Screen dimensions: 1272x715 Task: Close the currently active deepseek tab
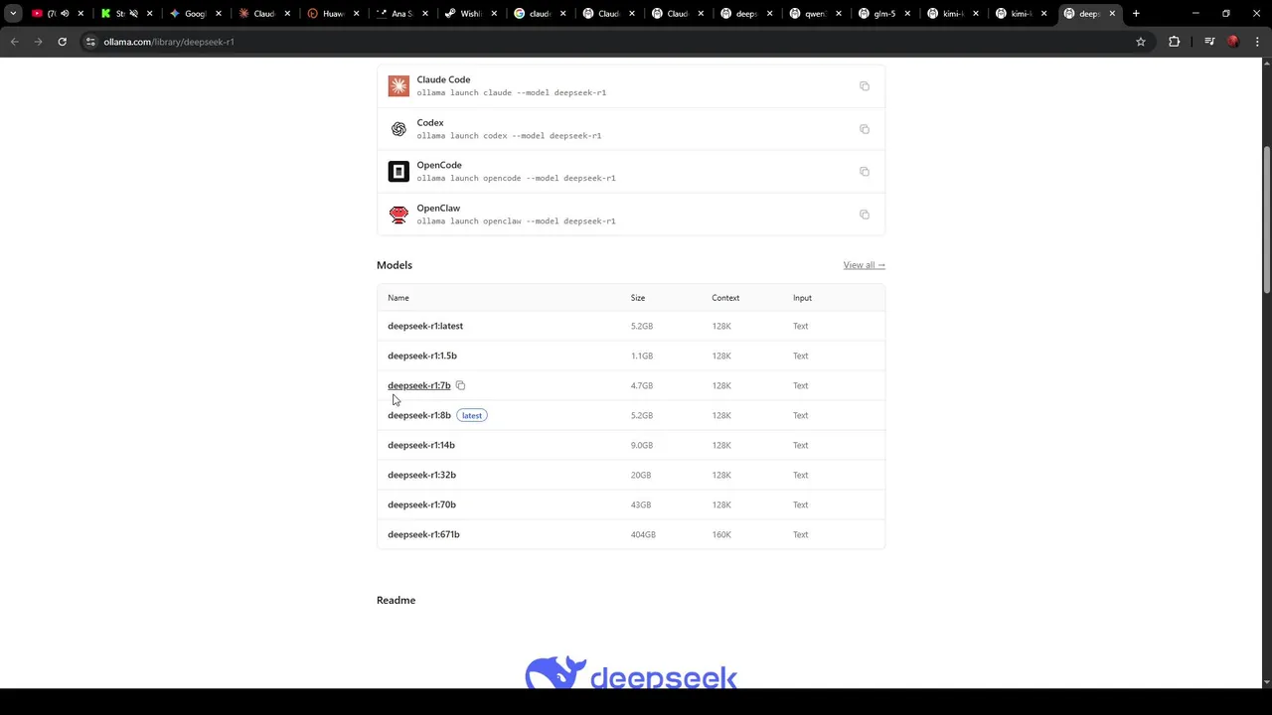[1112, 14]
